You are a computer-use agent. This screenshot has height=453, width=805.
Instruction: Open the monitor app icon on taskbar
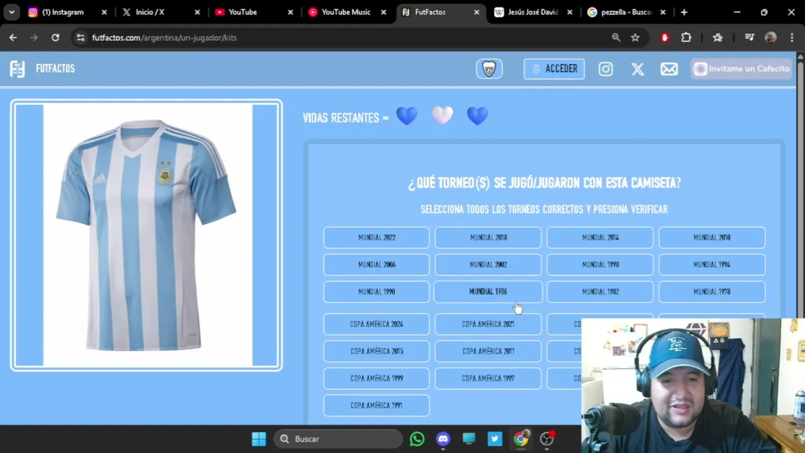pyautogui.click(x=469, y=439)
